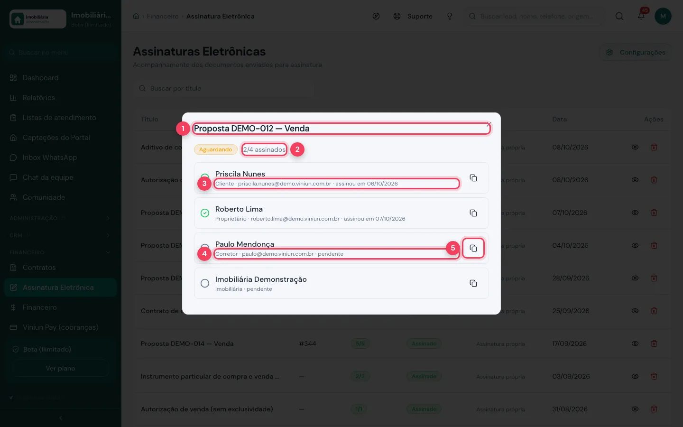This screenshot has width=683, height=427.
Task: Open Suporte in the top bar
Action: click(413, 16)
